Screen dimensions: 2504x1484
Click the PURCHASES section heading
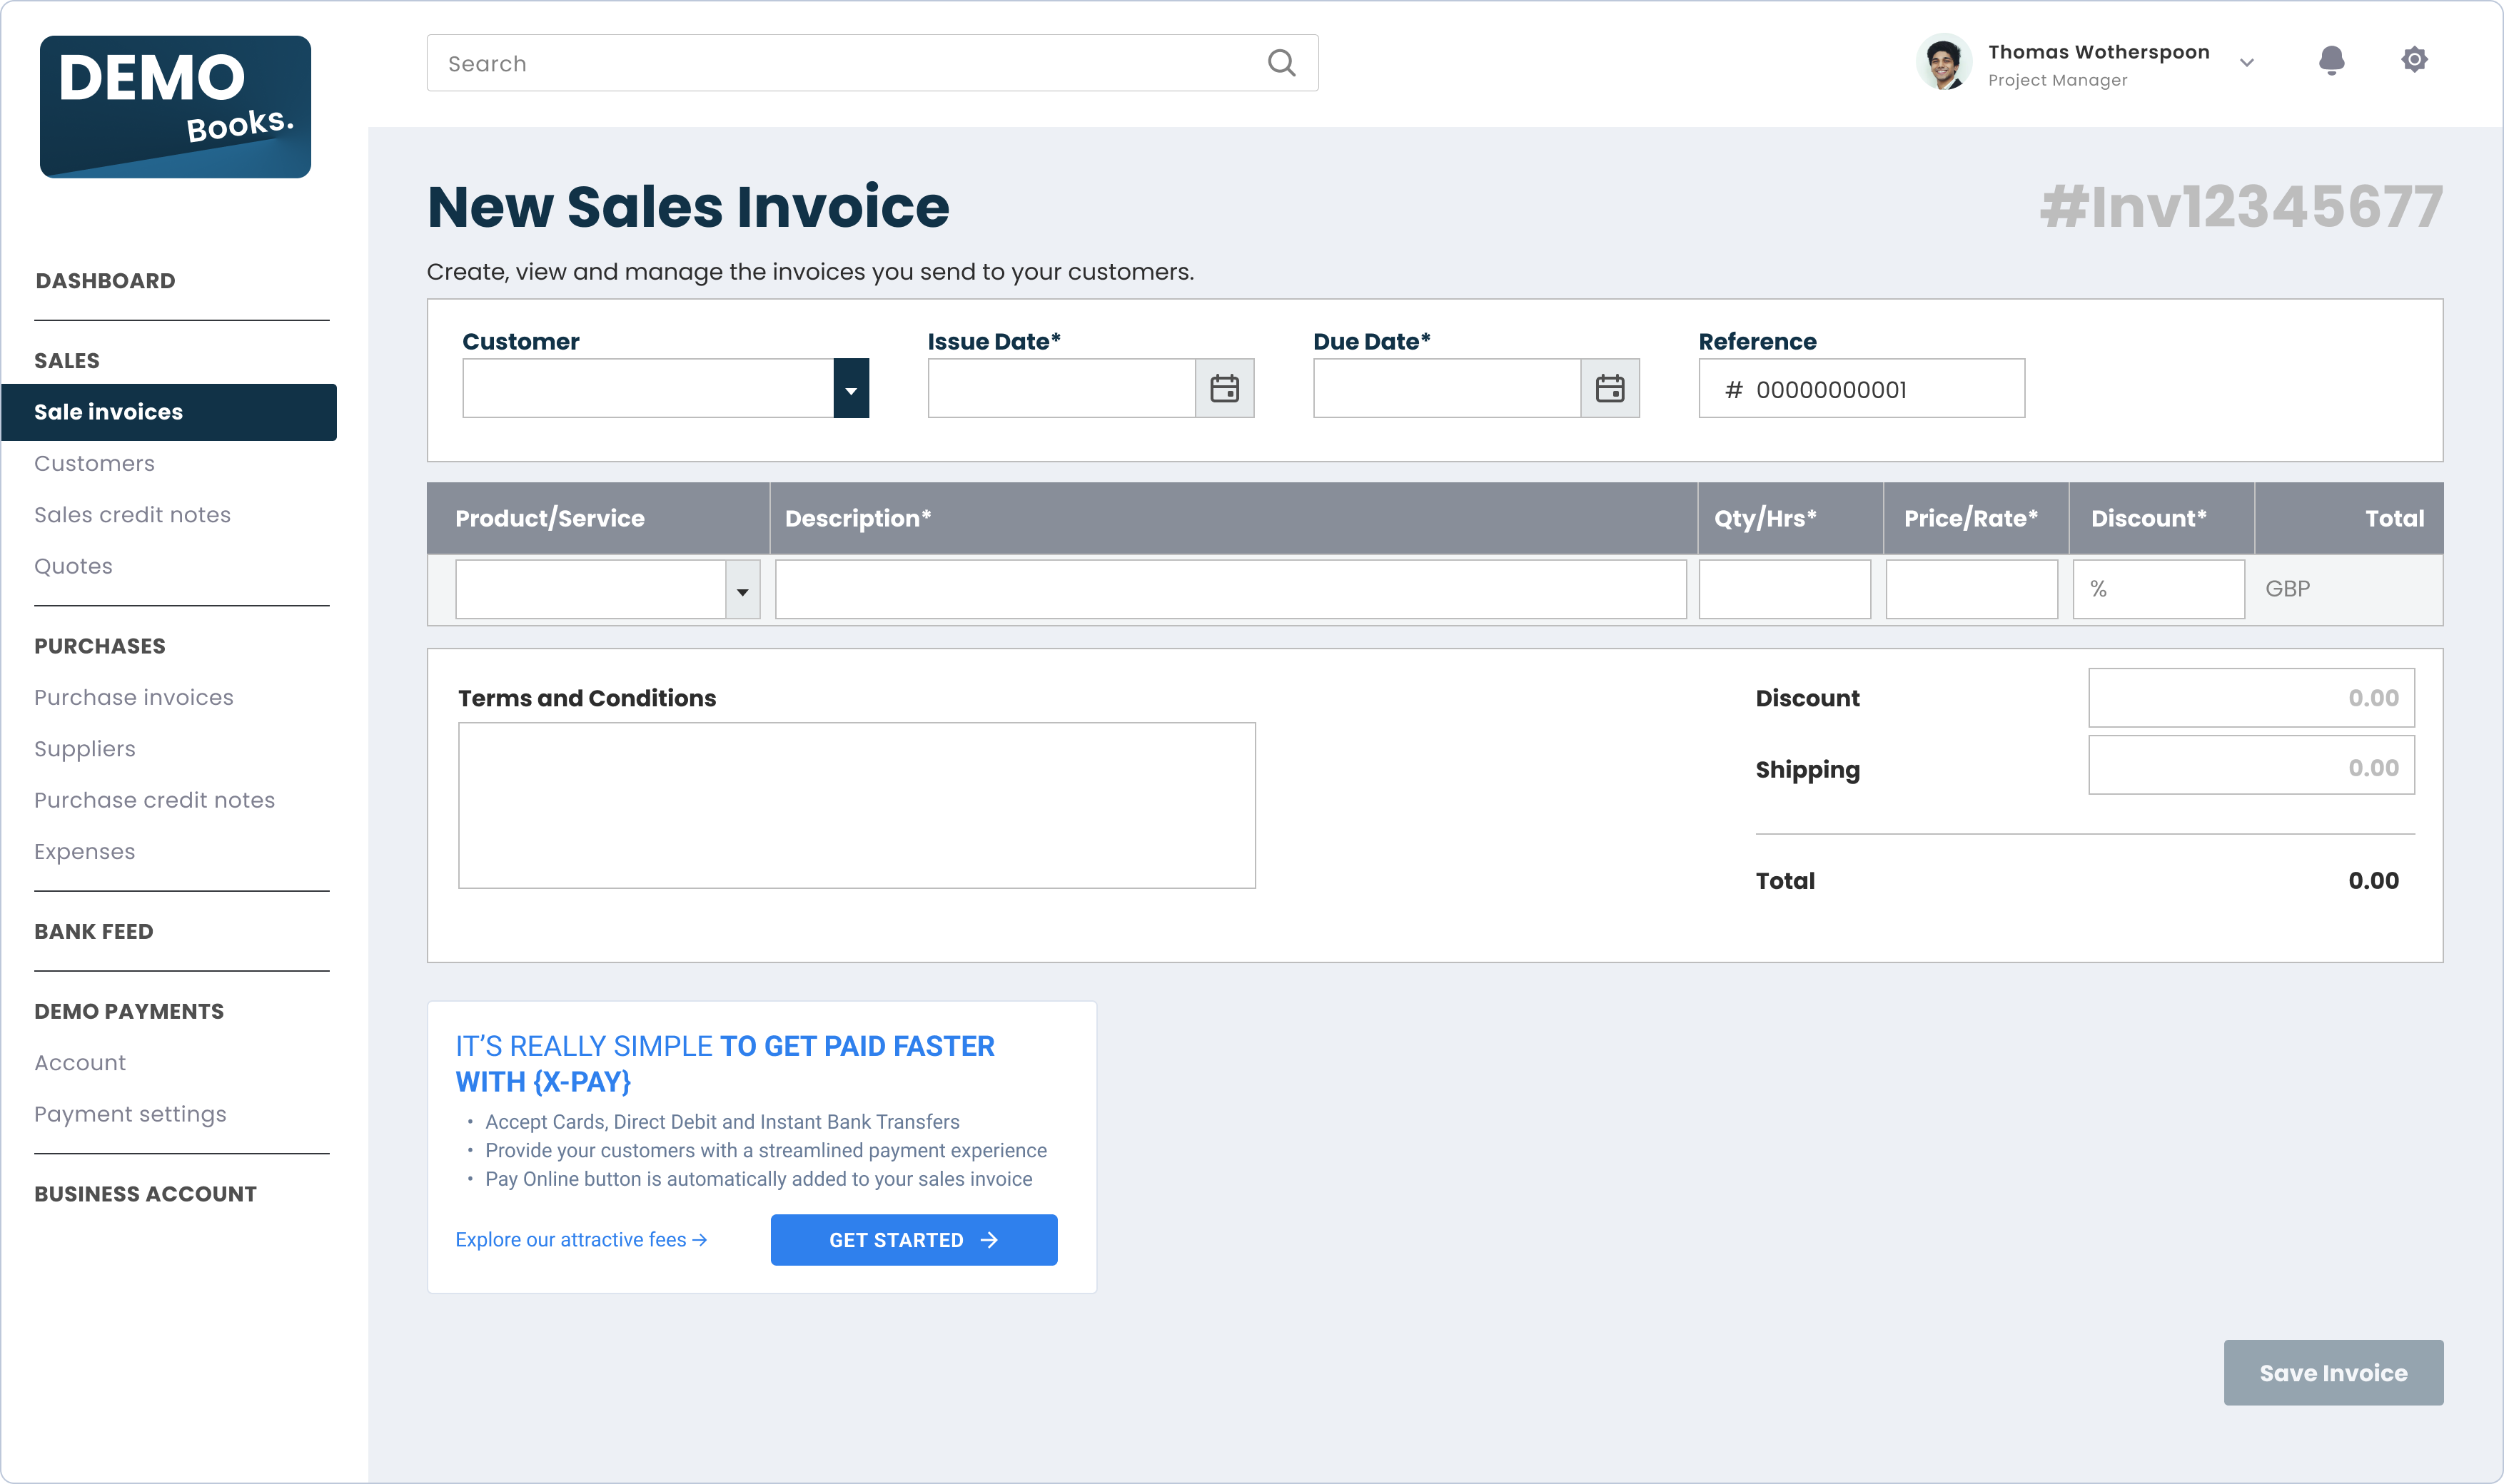99,646
